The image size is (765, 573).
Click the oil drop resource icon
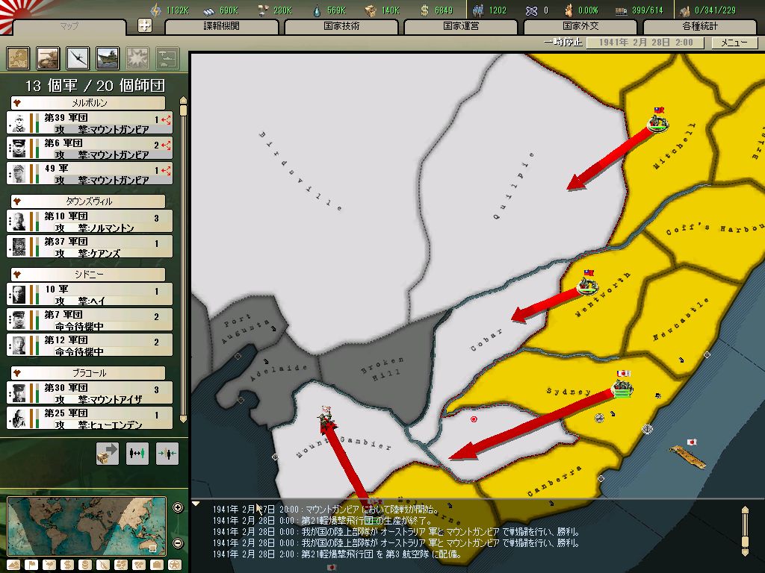317,10
